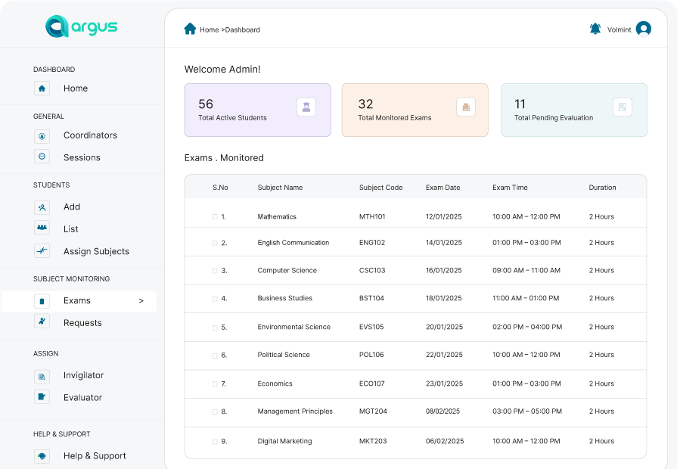The width and height of the screenshot is (677, 469).
Task: Expand the Exams menu arrow
Action: [x=141, y=301]
